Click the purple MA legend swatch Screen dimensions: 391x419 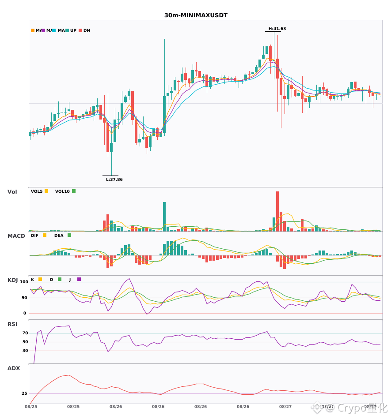pos(43,30)
